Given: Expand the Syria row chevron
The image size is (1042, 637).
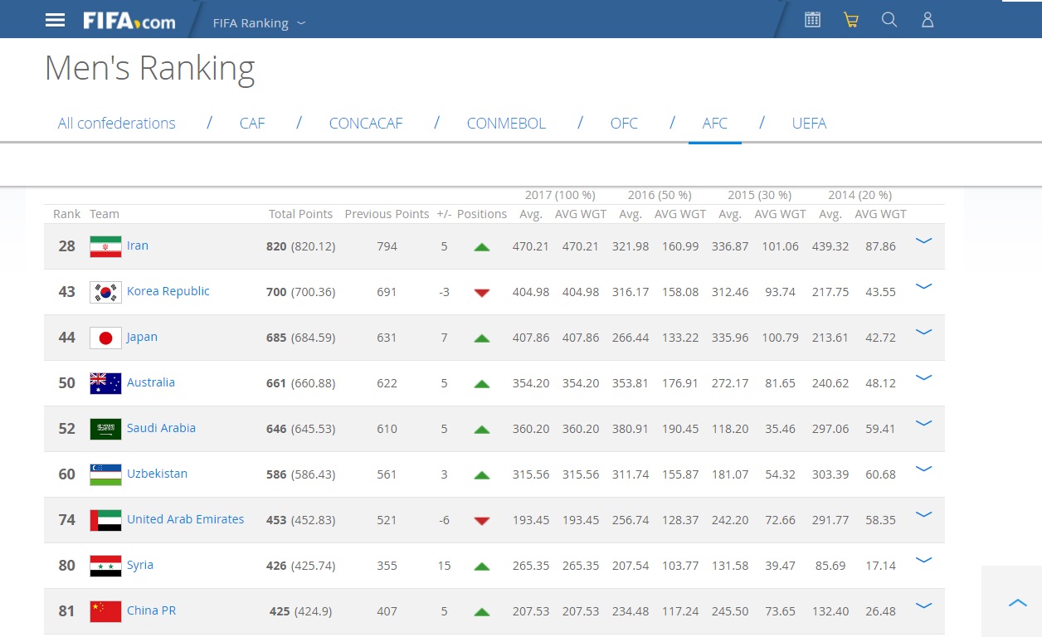Looking at the screenshot, I should 923,561.
